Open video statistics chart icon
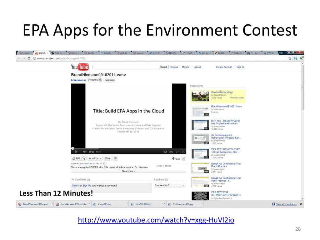 [184, 158]
